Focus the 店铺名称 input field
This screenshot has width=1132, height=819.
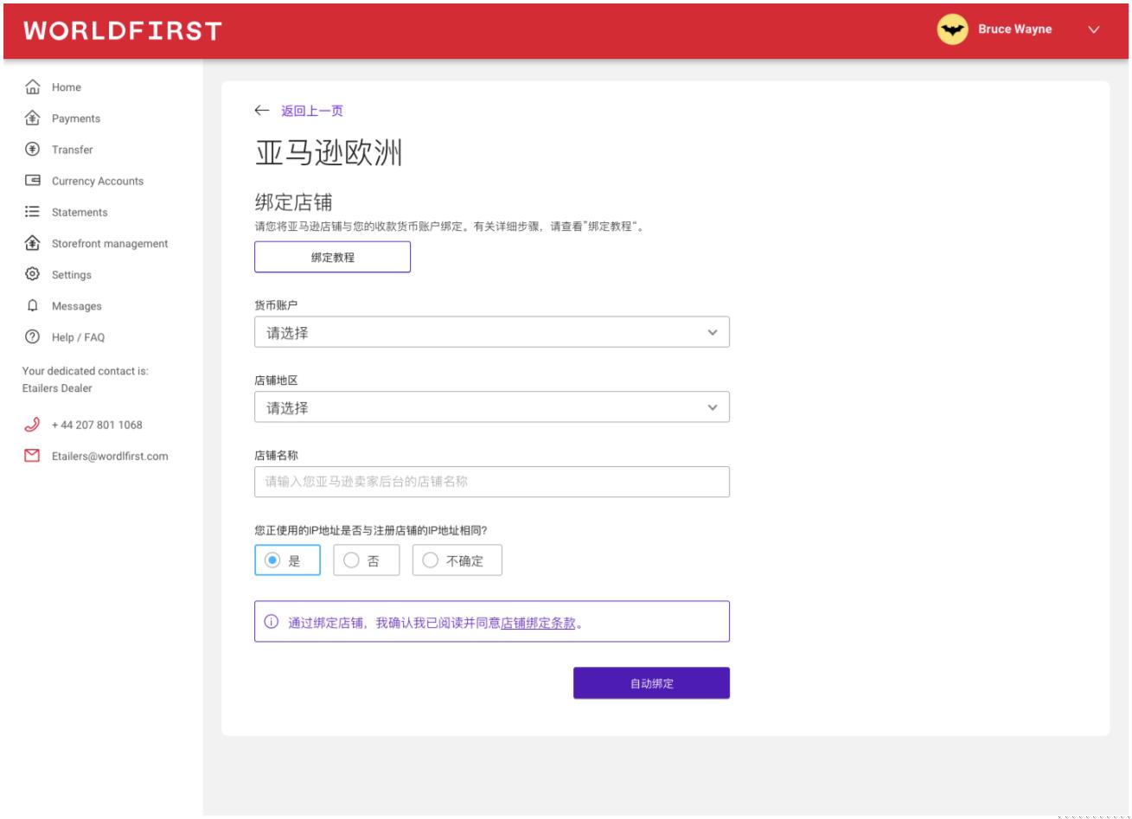tap(491, 482)
